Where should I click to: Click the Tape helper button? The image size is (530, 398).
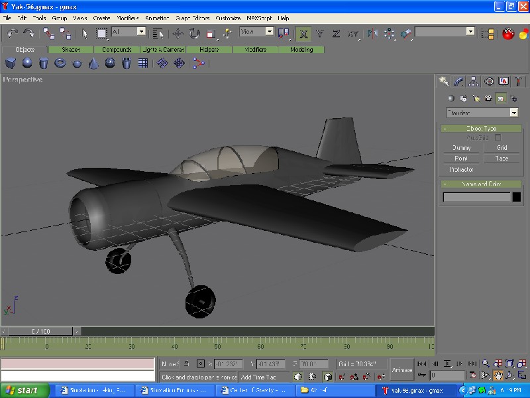click(502, 159)
